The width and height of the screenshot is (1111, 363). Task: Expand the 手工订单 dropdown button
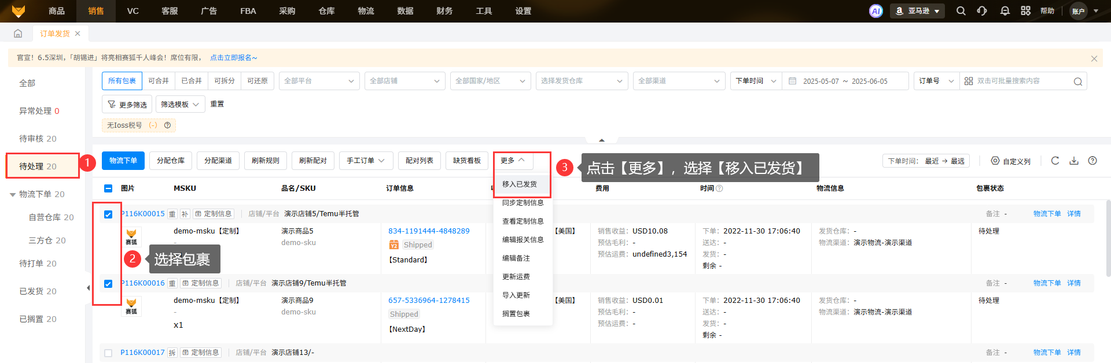click(x=366, y=161)
